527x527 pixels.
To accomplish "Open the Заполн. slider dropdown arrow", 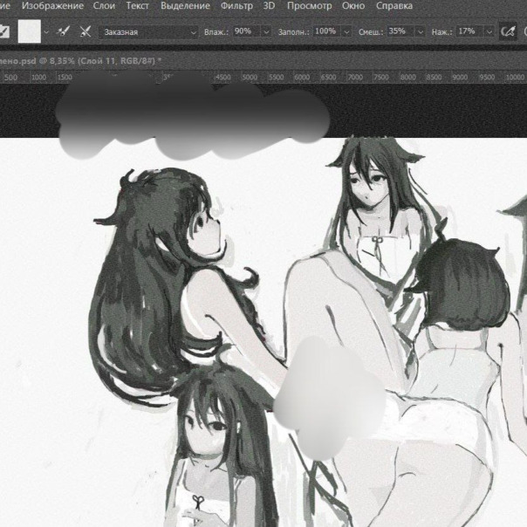I will (347, 32).
